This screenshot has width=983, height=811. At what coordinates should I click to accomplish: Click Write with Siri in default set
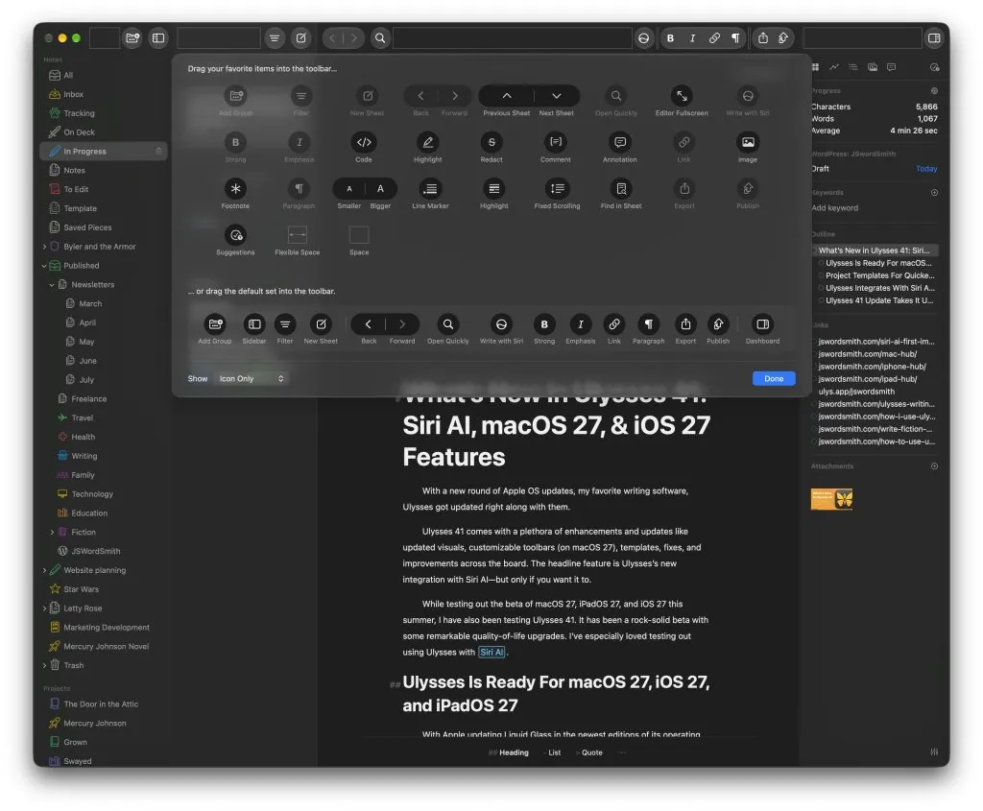click(x=501, y=324)
